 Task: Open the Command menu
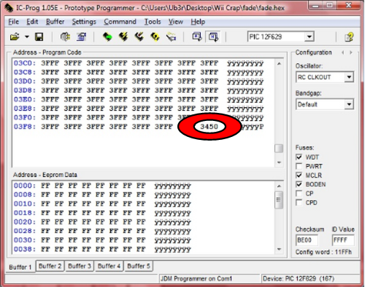(120, 22)
